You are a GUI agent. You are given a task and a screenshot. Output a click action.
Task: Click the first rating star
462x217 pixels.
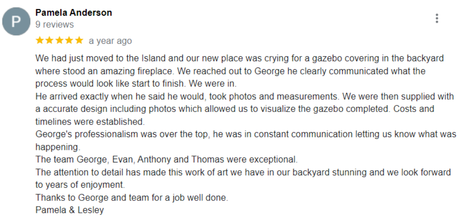40,40
